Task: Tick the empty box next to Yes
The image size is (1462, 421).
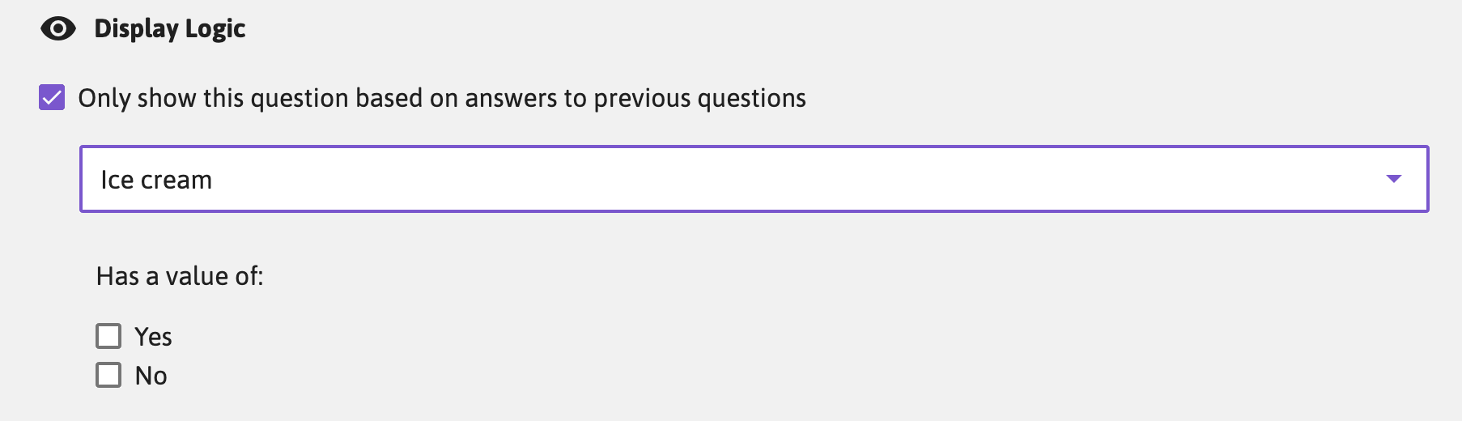Action: 108,336
